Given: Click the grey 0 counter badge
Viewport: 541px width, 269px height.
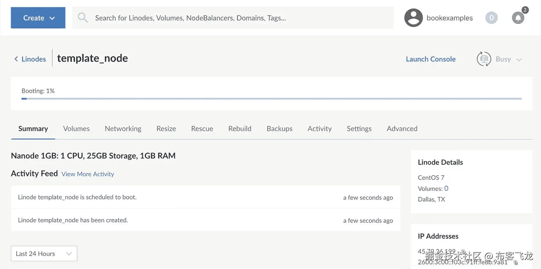Looking at the screenshot, I should tap(491, 18).
